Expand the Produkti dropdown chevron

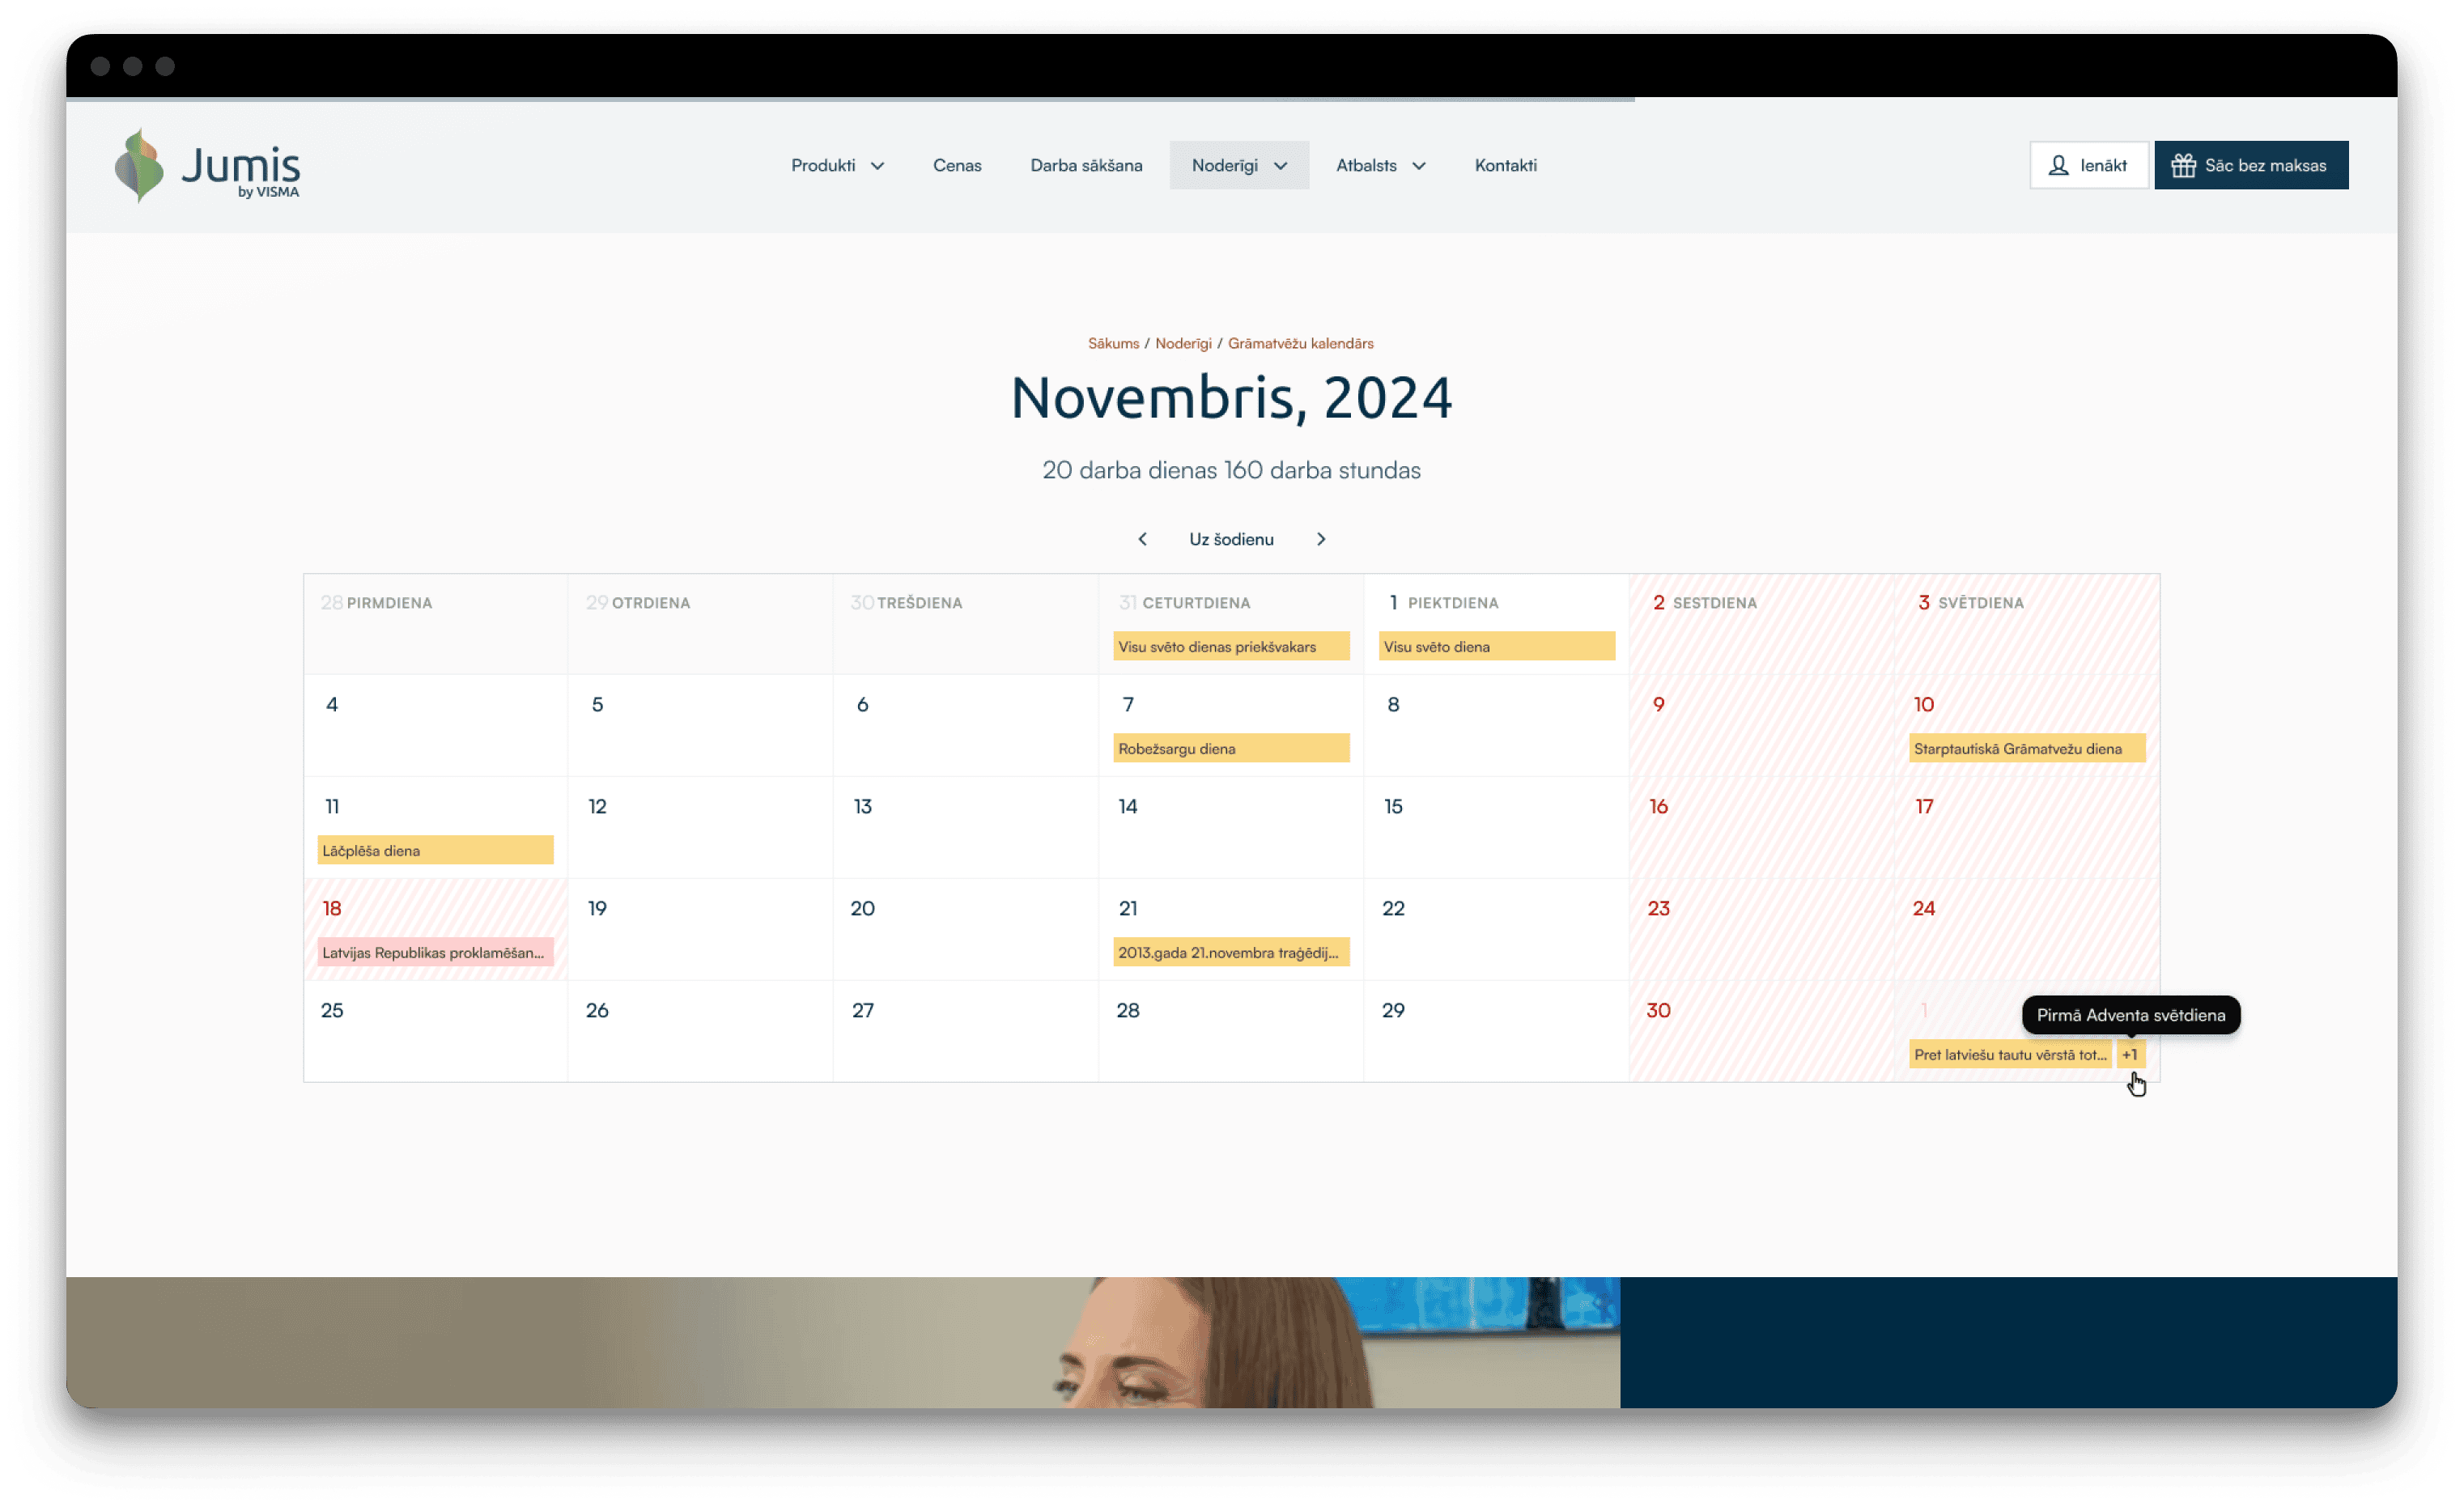pos(877,166)
